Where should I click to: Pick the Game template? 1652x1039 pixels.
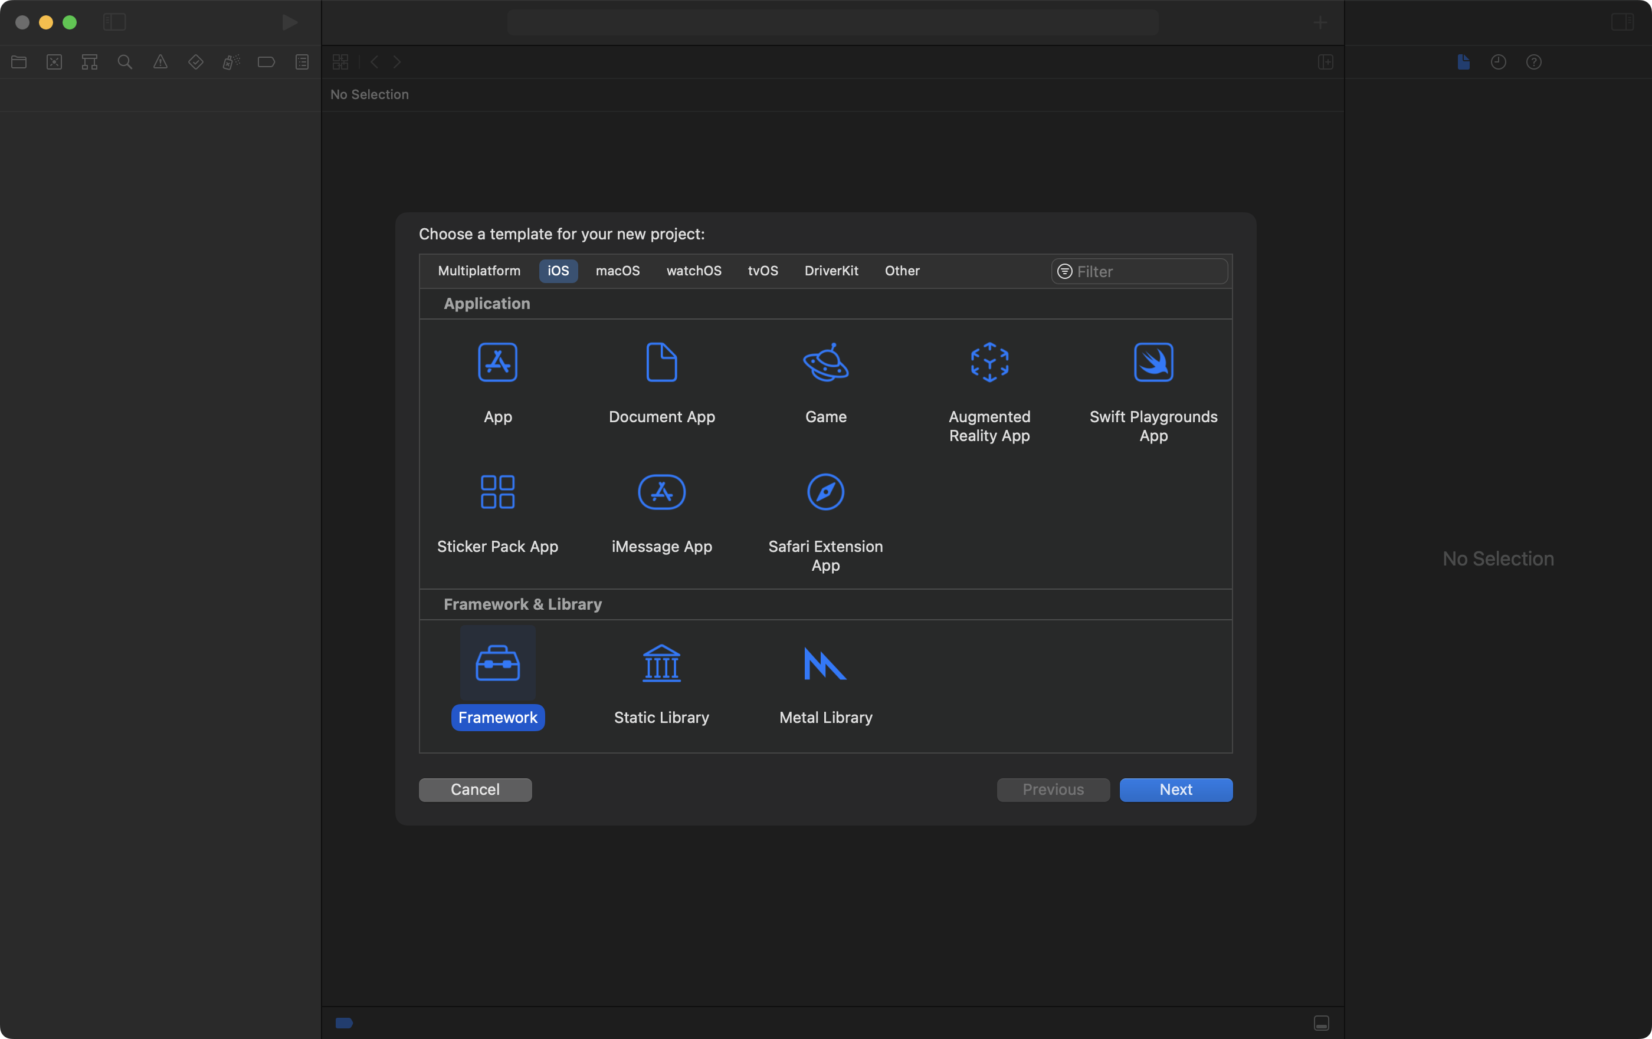(825, 362)
